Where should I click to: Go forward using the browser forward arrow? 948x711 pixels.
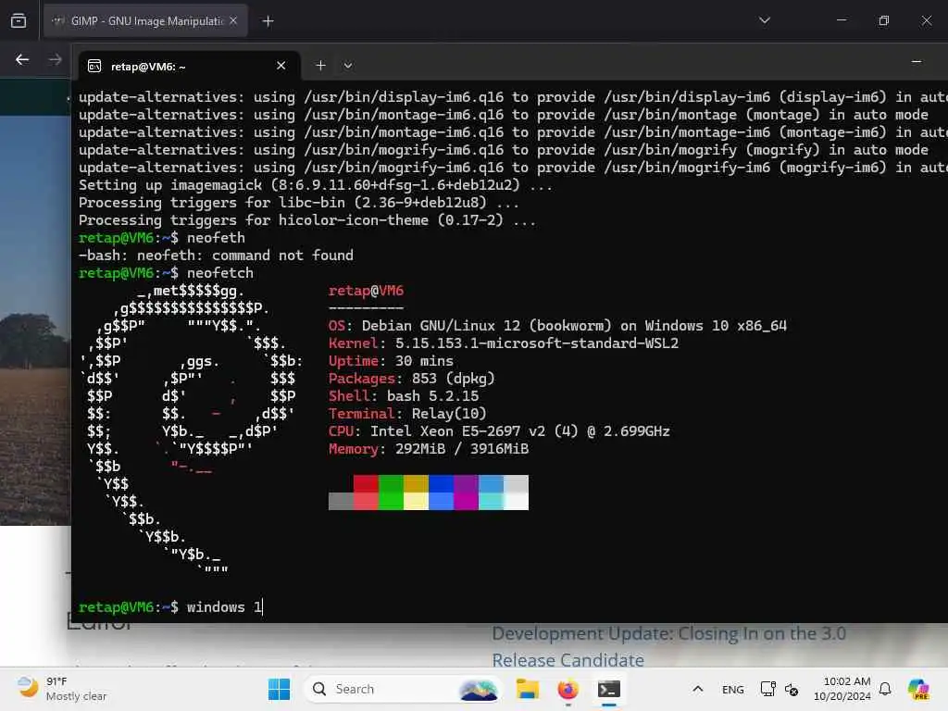(55, 60)
